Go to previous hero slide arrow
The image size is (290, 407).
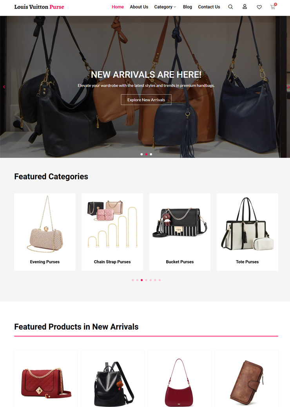(4, 87)
